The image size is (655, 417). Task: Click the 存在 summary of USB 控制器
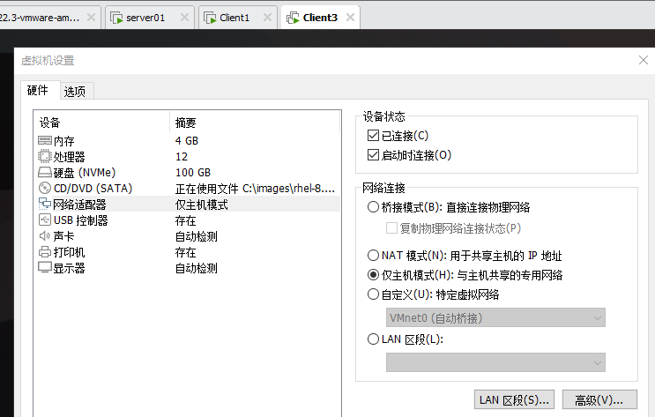[x=185, y=220]
